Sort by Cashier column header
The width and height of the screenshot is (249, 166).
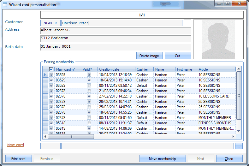[144, 69]
